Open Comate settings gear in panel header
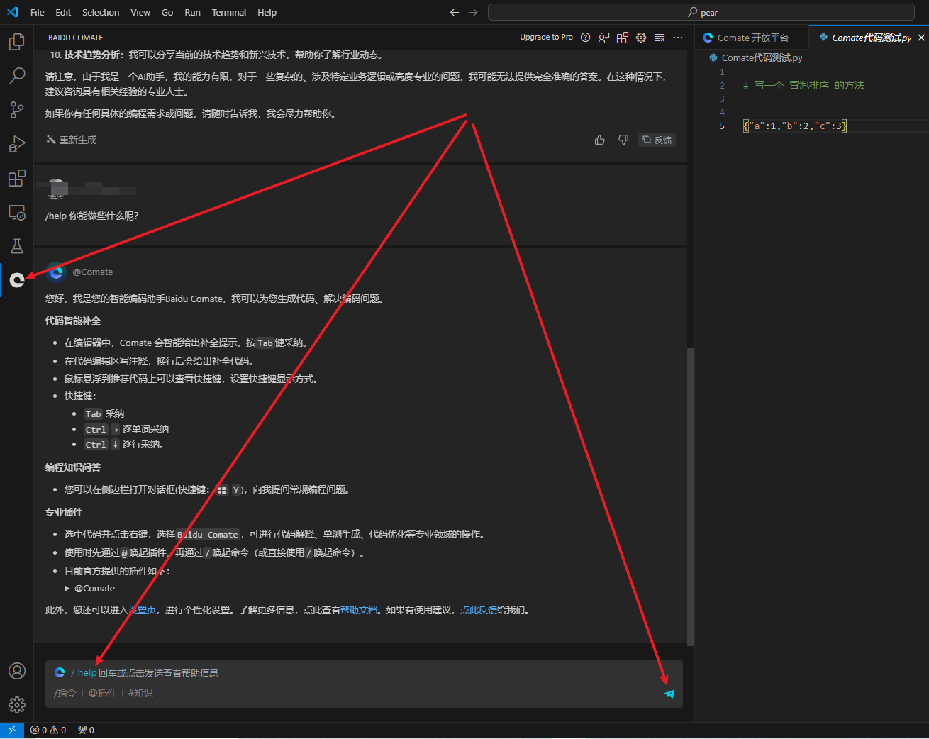929x739 pixels. pos(641,38)
